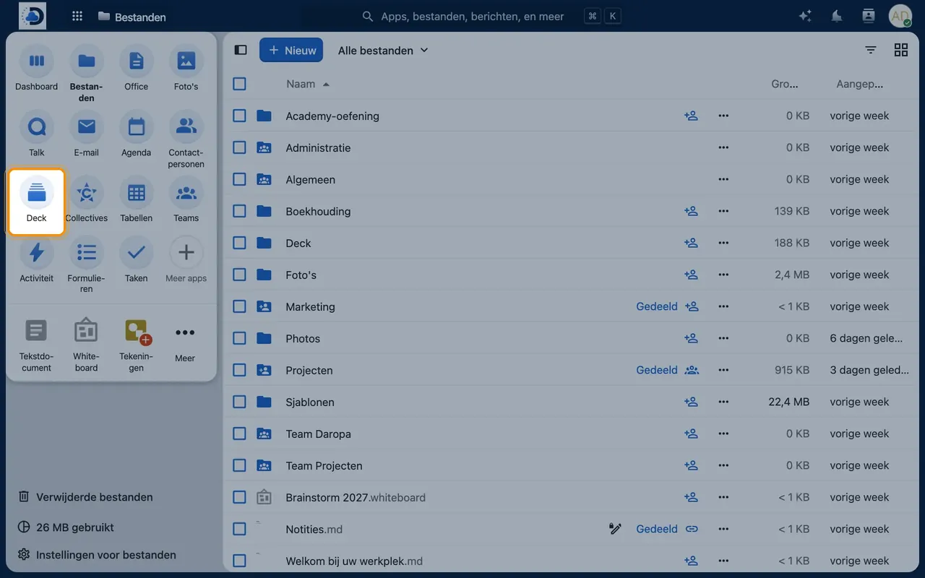Open the actions menu for Projecten

click(723, 370)
